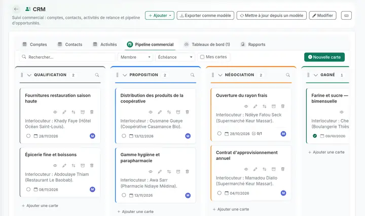This screenshot has width=365, height=216.
Task: Open the 0/1 checklist on Ouverture card
Action: 257,133
